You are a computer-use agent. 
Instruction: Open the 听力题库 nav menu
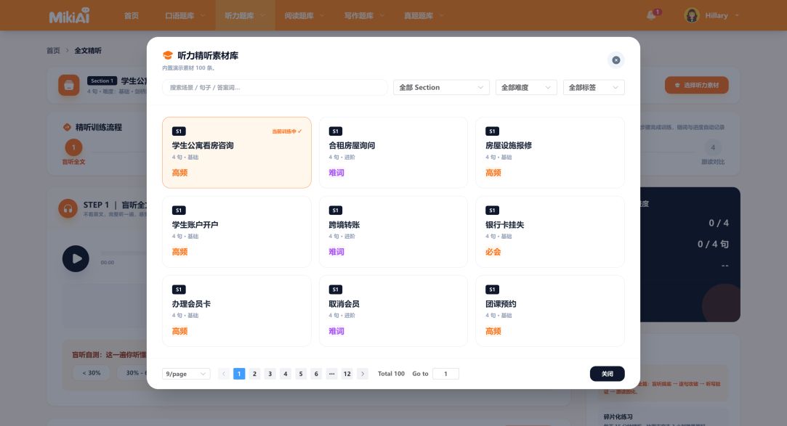tap(245, 15)
